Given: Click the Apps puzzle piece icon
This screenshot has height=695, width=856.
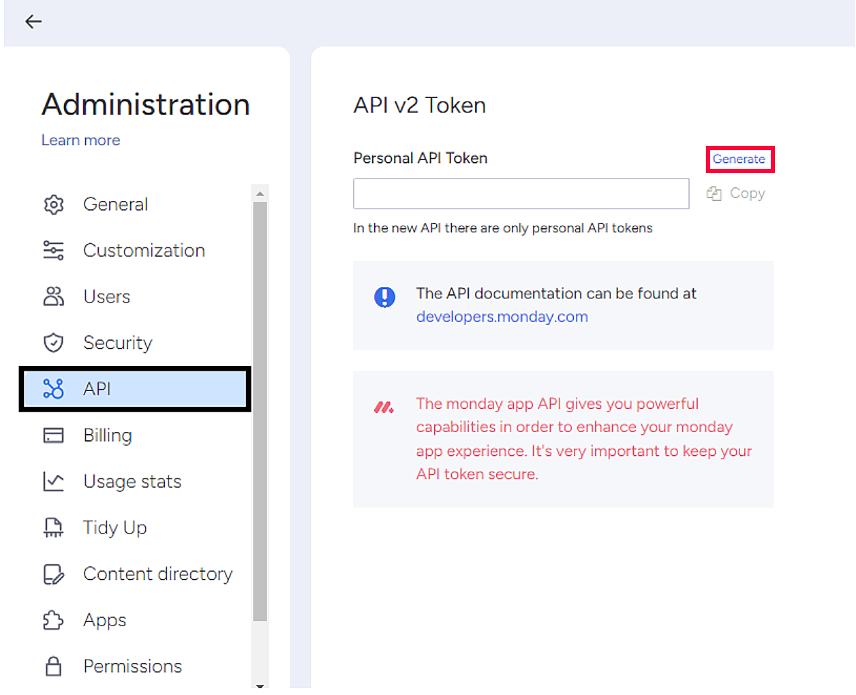Looking at the screenshot, I should pyautogui.click(x=54, y=620).
